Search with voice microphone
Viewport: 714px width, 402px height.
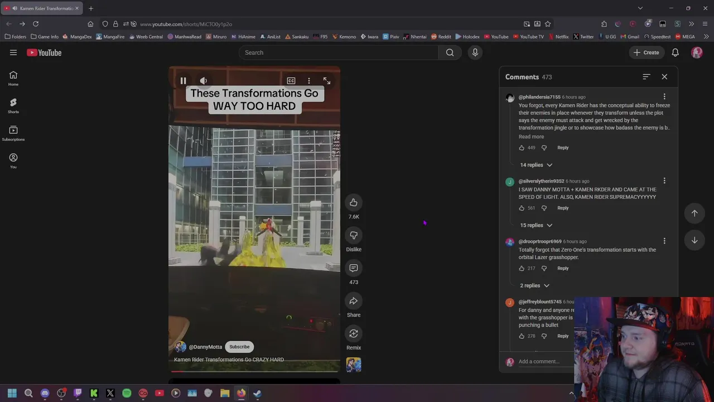(x=475, y=52)
